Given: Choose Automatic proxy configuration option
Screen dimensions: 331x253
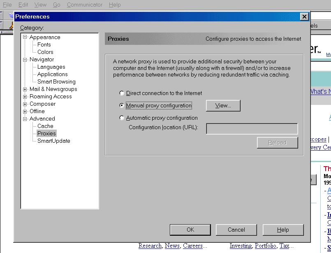Looking at the screenshot, I should pos(122,118).
